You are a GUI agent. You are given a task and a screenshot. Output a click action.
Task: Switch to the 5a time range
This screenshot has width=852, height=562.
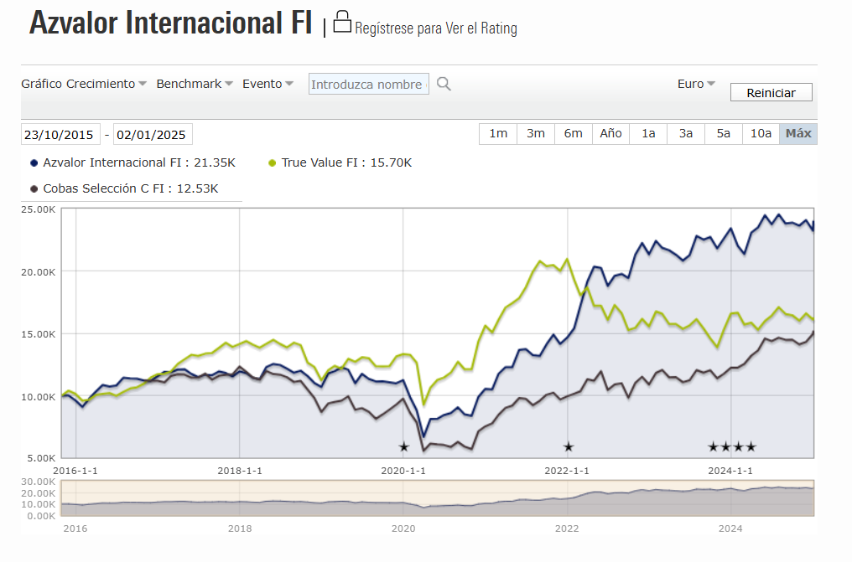723,133
